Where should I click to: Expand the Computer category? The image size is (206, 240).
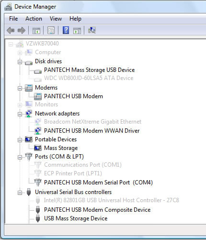[x=20, y=53]
